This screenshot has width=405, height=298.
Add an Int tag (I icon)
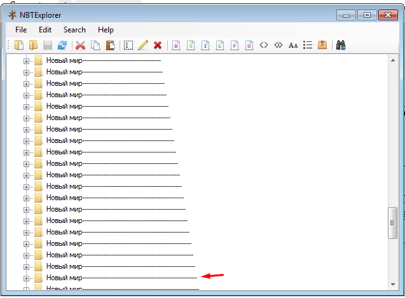coord(205,45)
